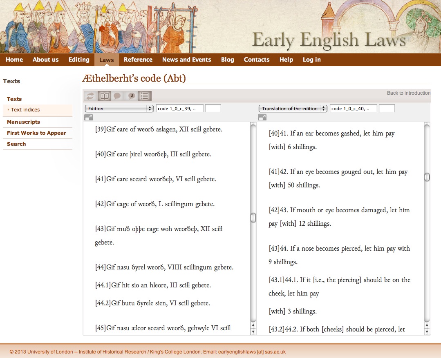Open the Edition dropdown selector

pyautogui.click(x=119, y=109)
